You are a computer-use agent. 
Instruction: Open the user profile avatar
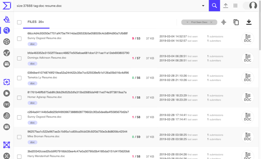tap(253, 6)
